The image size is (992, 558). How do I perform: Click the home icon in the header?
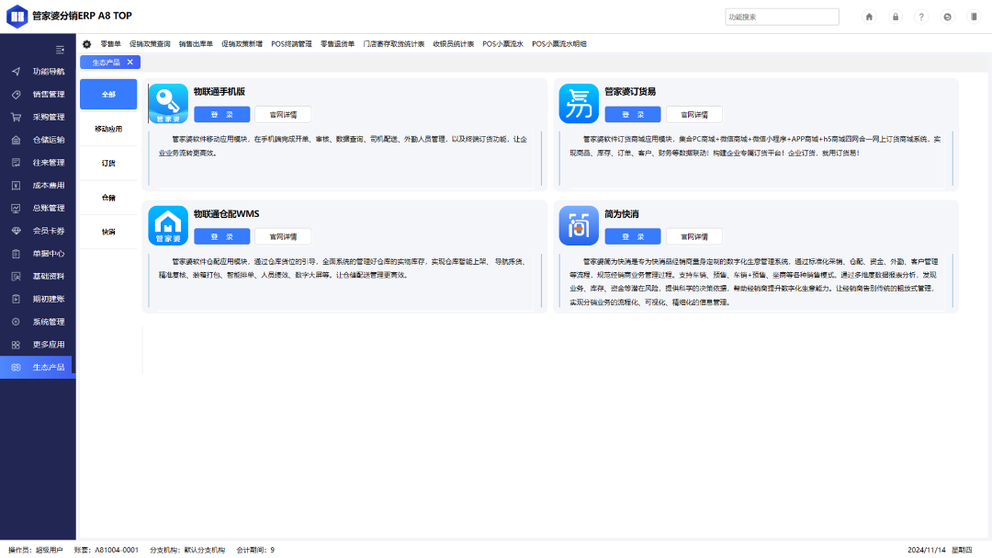869,17
